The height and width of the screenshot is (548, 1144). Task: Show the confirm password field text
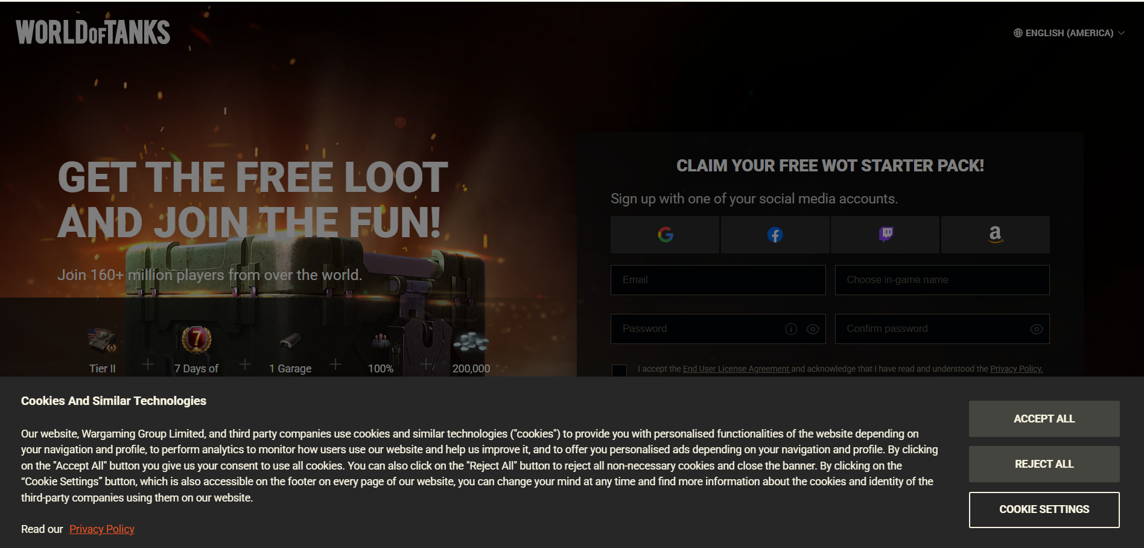(x=1037, y=329)
